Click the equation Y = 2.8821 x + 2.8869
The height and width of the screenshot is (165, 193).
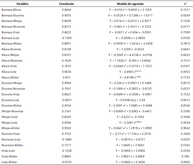tap(130, 156)
